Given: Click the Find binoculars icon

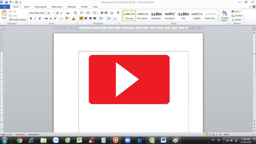Looking at the screenshot, I should 233,11.
